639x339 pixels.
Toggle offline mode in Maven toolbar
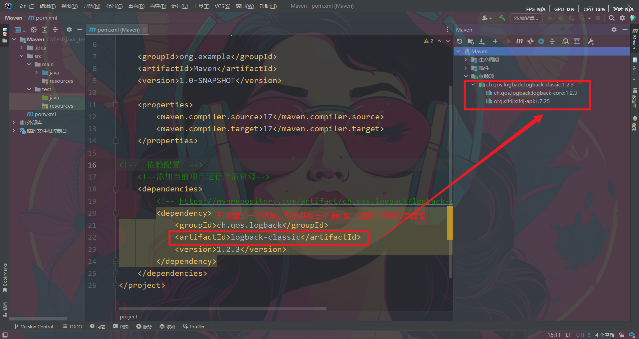(x=531, y=41)
